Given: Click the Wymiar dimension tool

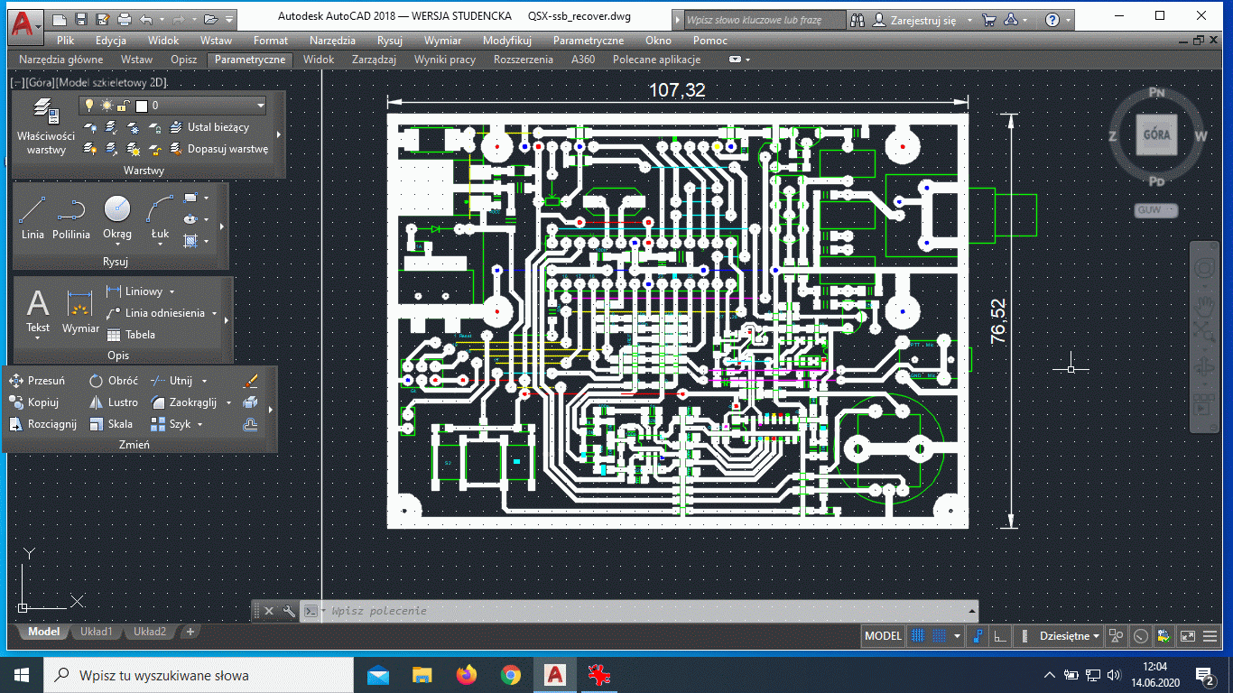Looking at the screenshot, I should [x=80, y=311].
